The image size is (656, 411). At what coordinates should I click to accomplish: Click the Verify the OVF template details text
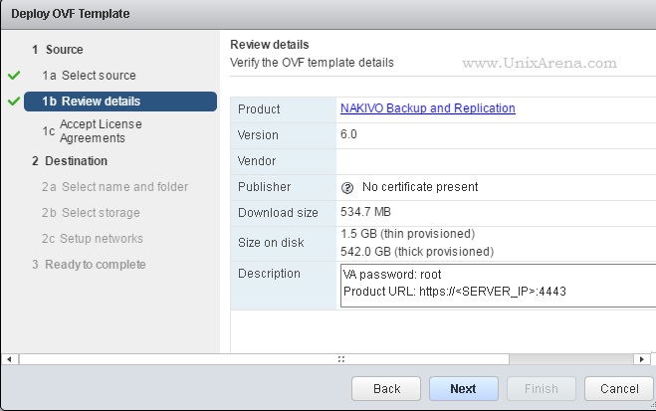(313, 63)
